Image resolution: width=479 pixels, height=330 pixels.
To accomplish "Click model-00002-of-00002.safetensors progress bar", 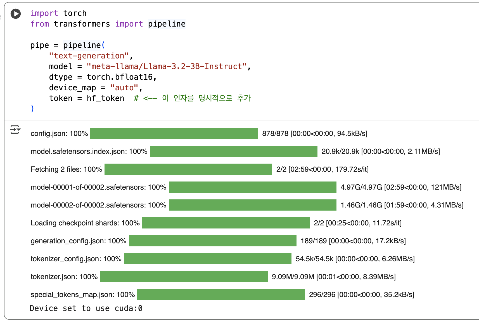I will [252, 205].
